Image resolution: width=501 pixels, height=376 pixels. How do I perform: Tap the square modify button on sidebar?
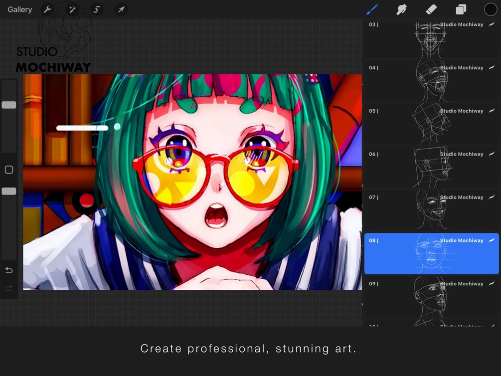pos(9,170)
